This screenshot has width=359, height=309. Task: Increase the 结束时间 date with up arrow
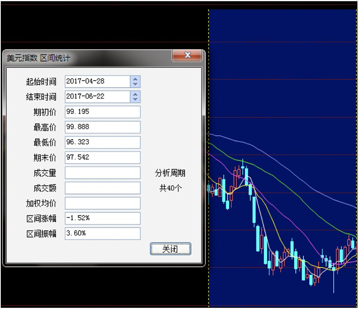tap(135, 94)
